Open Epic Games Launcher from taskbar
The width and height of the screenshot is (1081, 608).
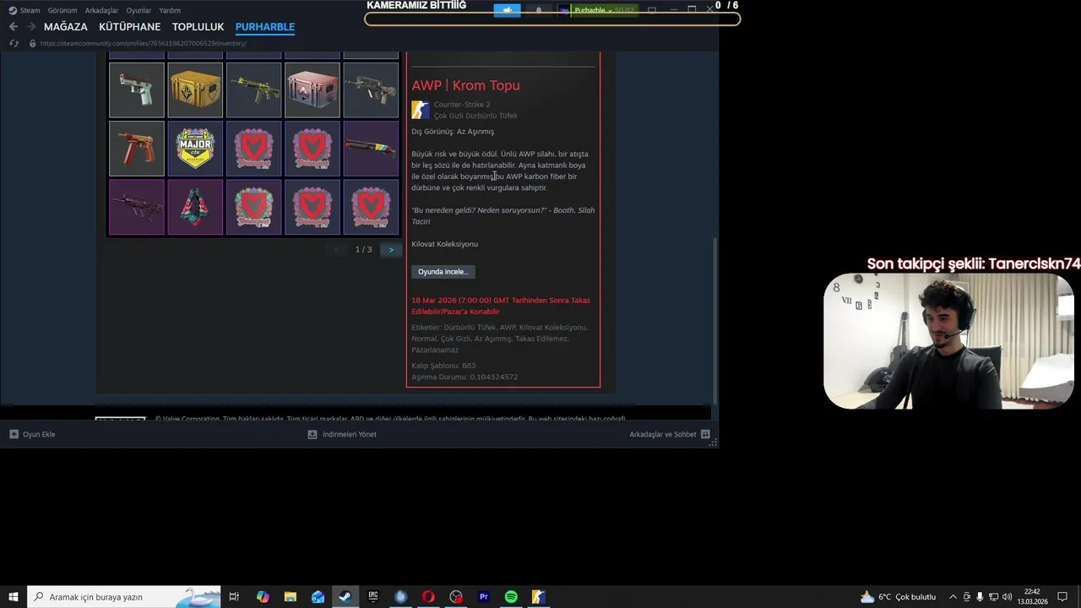[373, 597]
